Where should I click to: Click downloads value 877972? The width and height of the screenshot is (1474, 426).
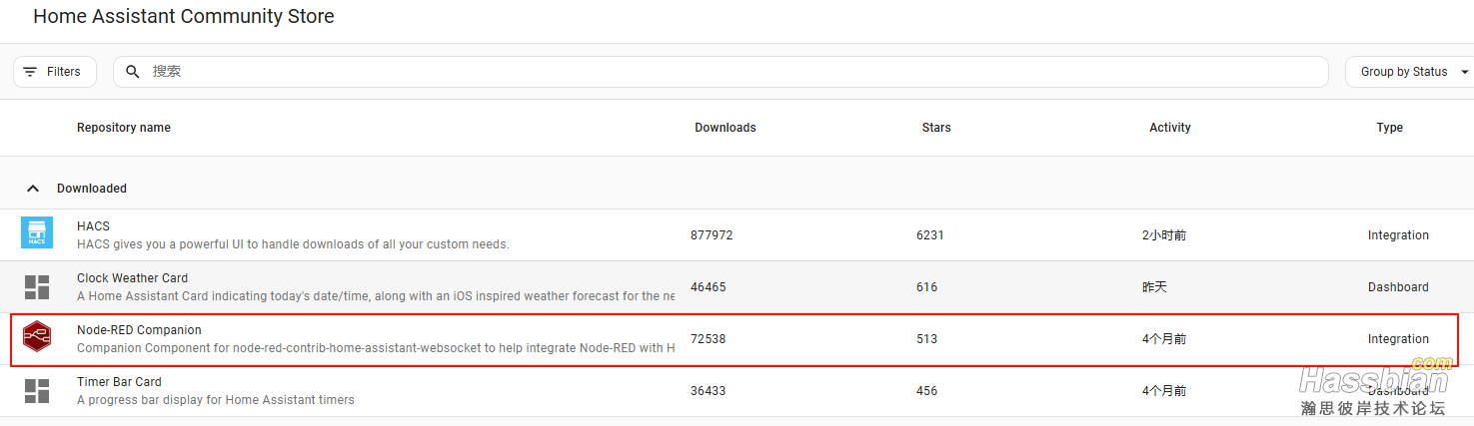712,235
